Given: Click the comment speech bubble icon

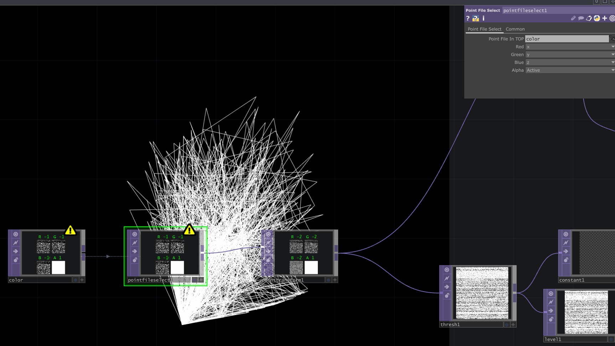Looking at the screenshot, I should (x=581, y=18).
